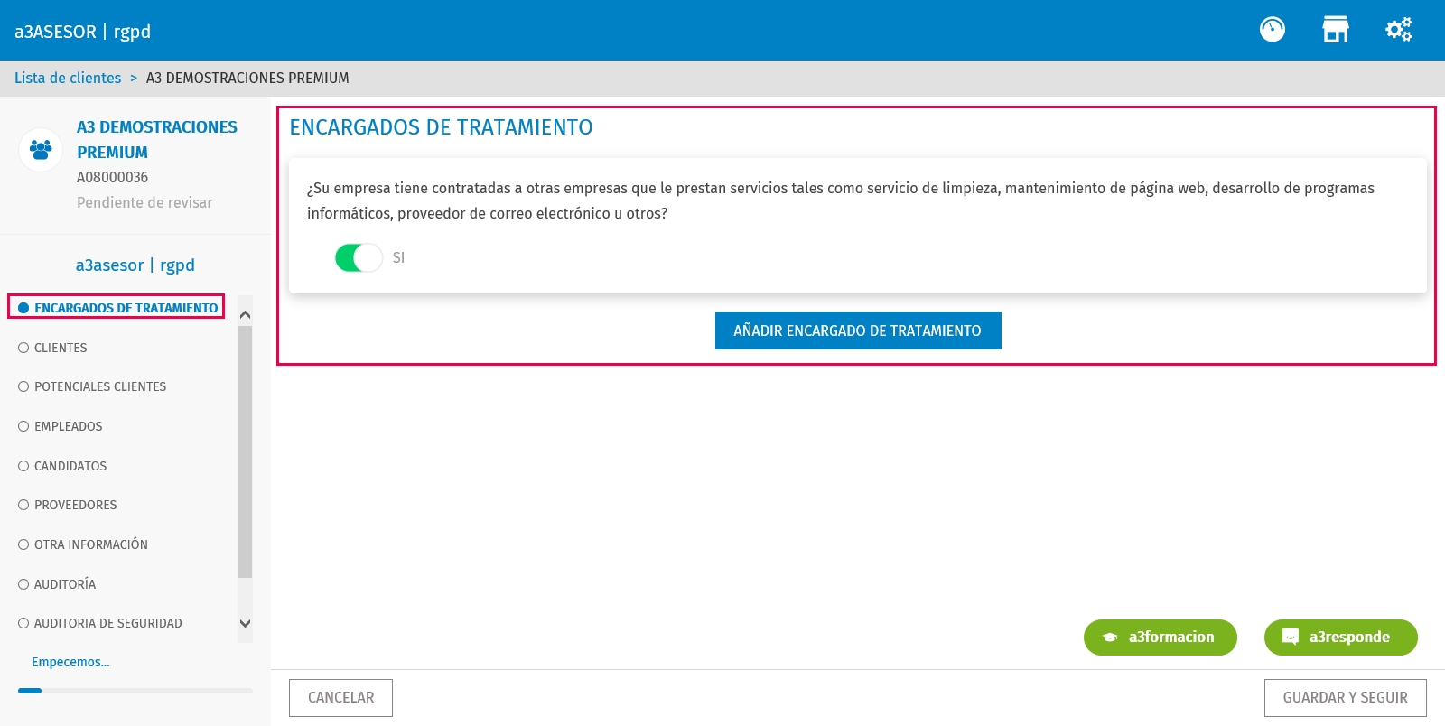Open a3responde chat button

1341,638
